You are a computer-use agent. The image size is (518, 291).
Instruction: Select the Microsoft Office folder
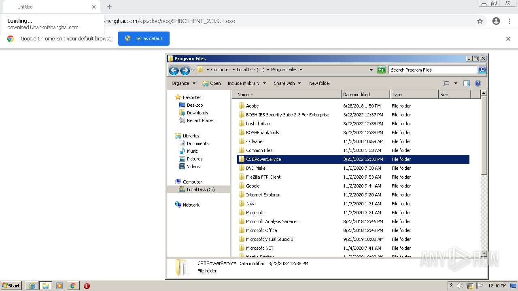[x=353, y=230]
